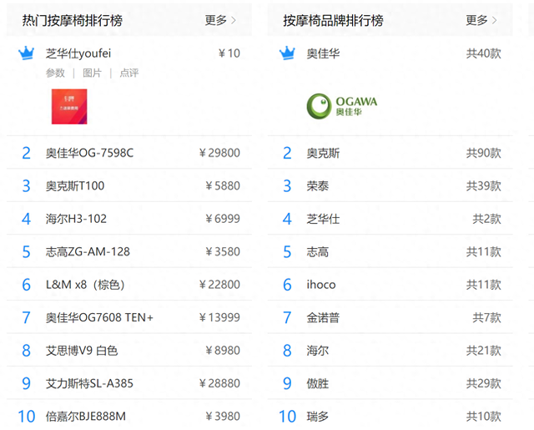Open the 荣泰 brand entry
This screenshot has height=430, width=534.
(x=317, y=186)
